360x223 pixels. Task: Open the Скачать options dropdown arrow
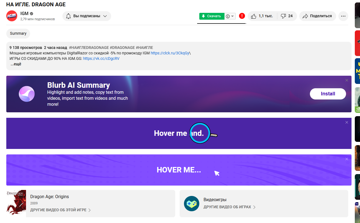tap(232, 16)
